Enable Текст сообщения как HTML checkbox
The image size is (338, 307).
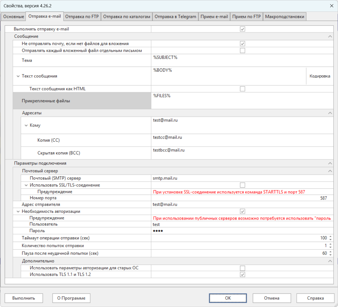tap(242, 89)
